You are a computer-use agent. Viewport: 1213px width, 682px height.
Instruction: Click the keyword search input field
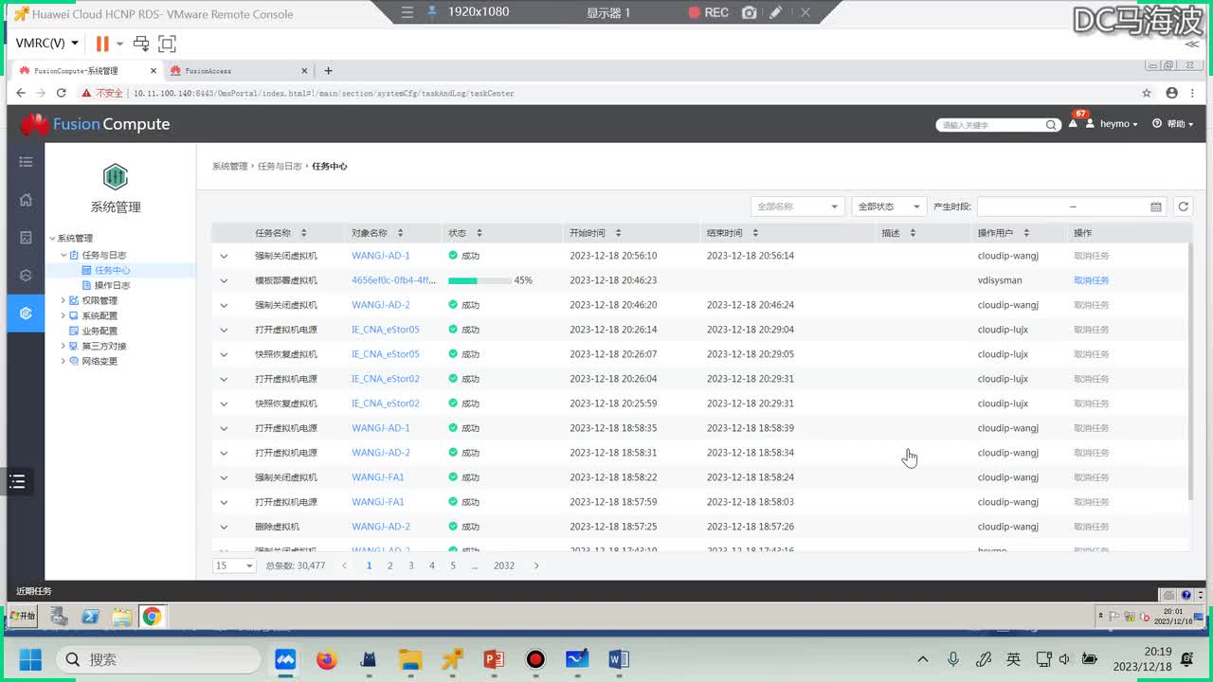click(x=991, y=125)
